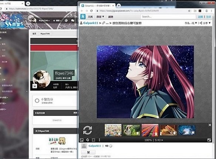The image size is (216, 159).
Task: Reload the Jigsaw Planet browser page
Action: 91,11
